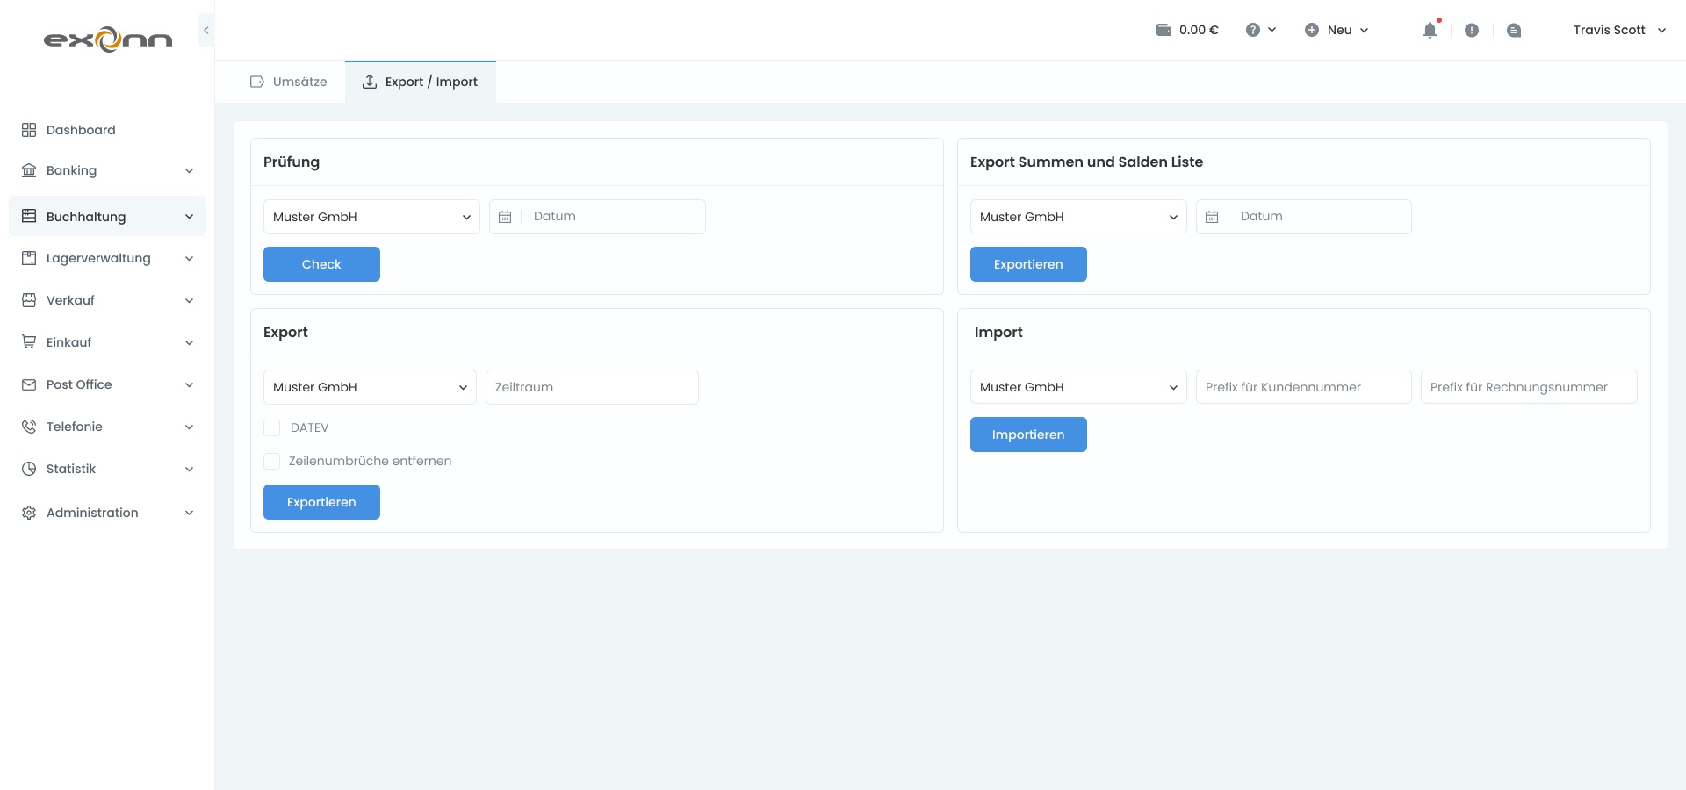The width and height of the screenshot is (1686, 790).
Task: Enable the DATEV checkbox
Action: coord(272,427)
